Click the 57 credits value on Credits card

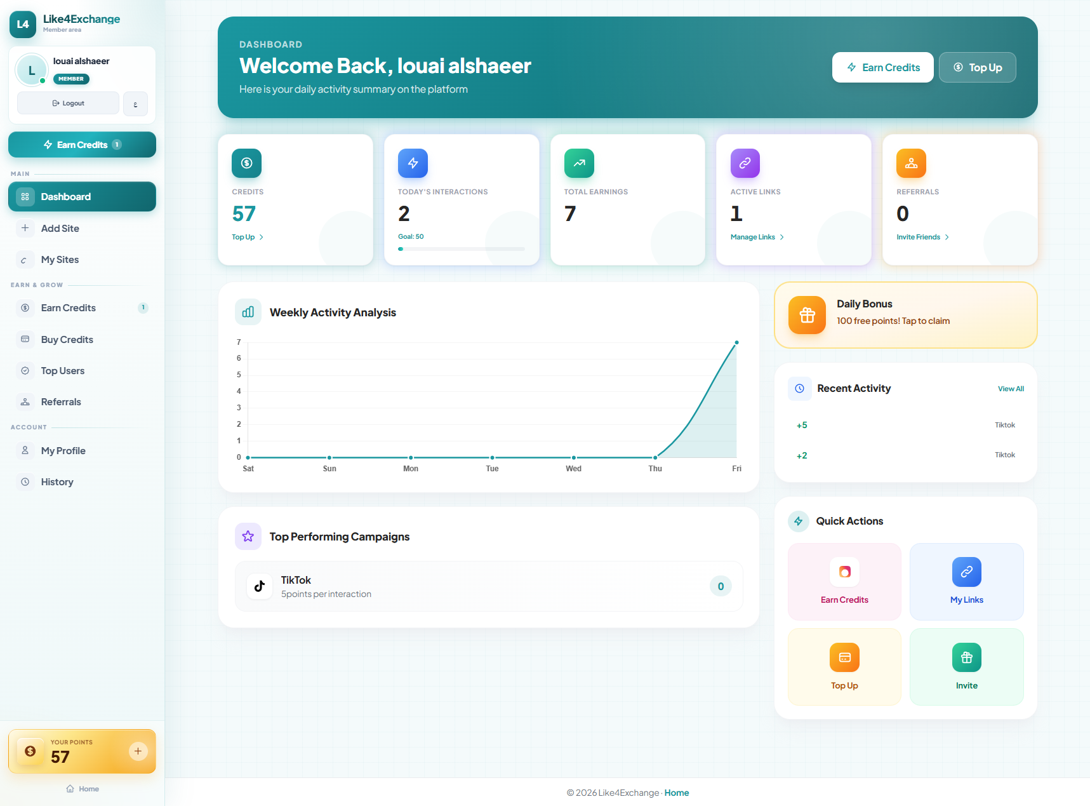point(244,214)
